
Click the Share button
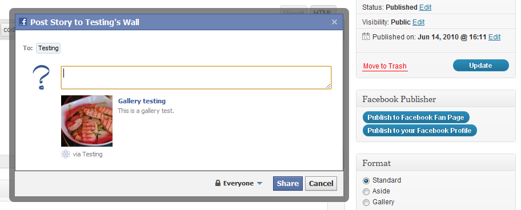tap(288, 183)
